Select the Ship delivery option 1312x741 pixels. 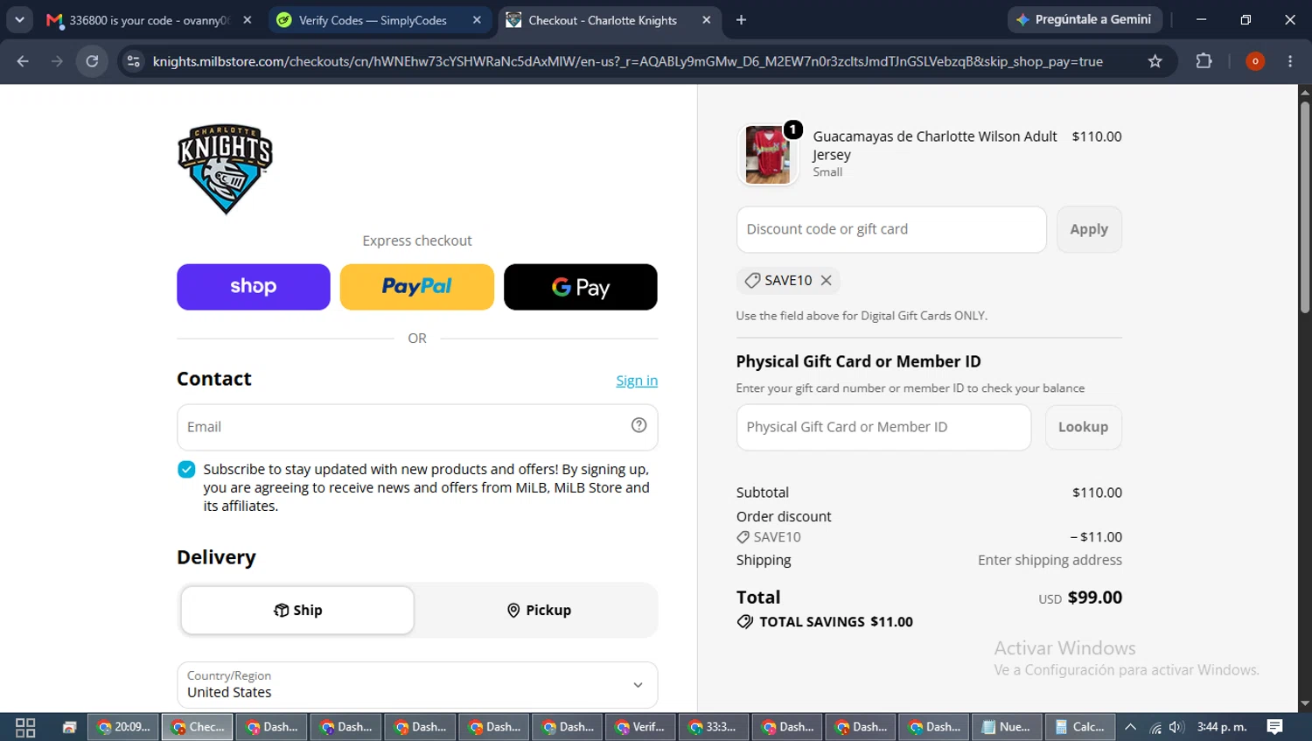point(297,610)
